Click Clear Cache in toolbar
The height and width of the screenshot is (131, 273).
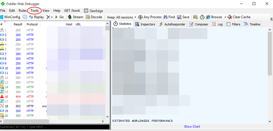pos(239,17)
